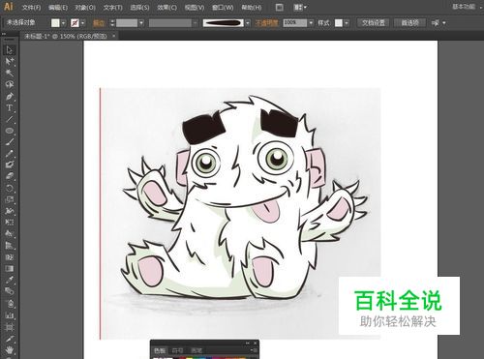Click the stroke color swatch with red slash
This screenshot has height=359, width=484.
point(75,23)
